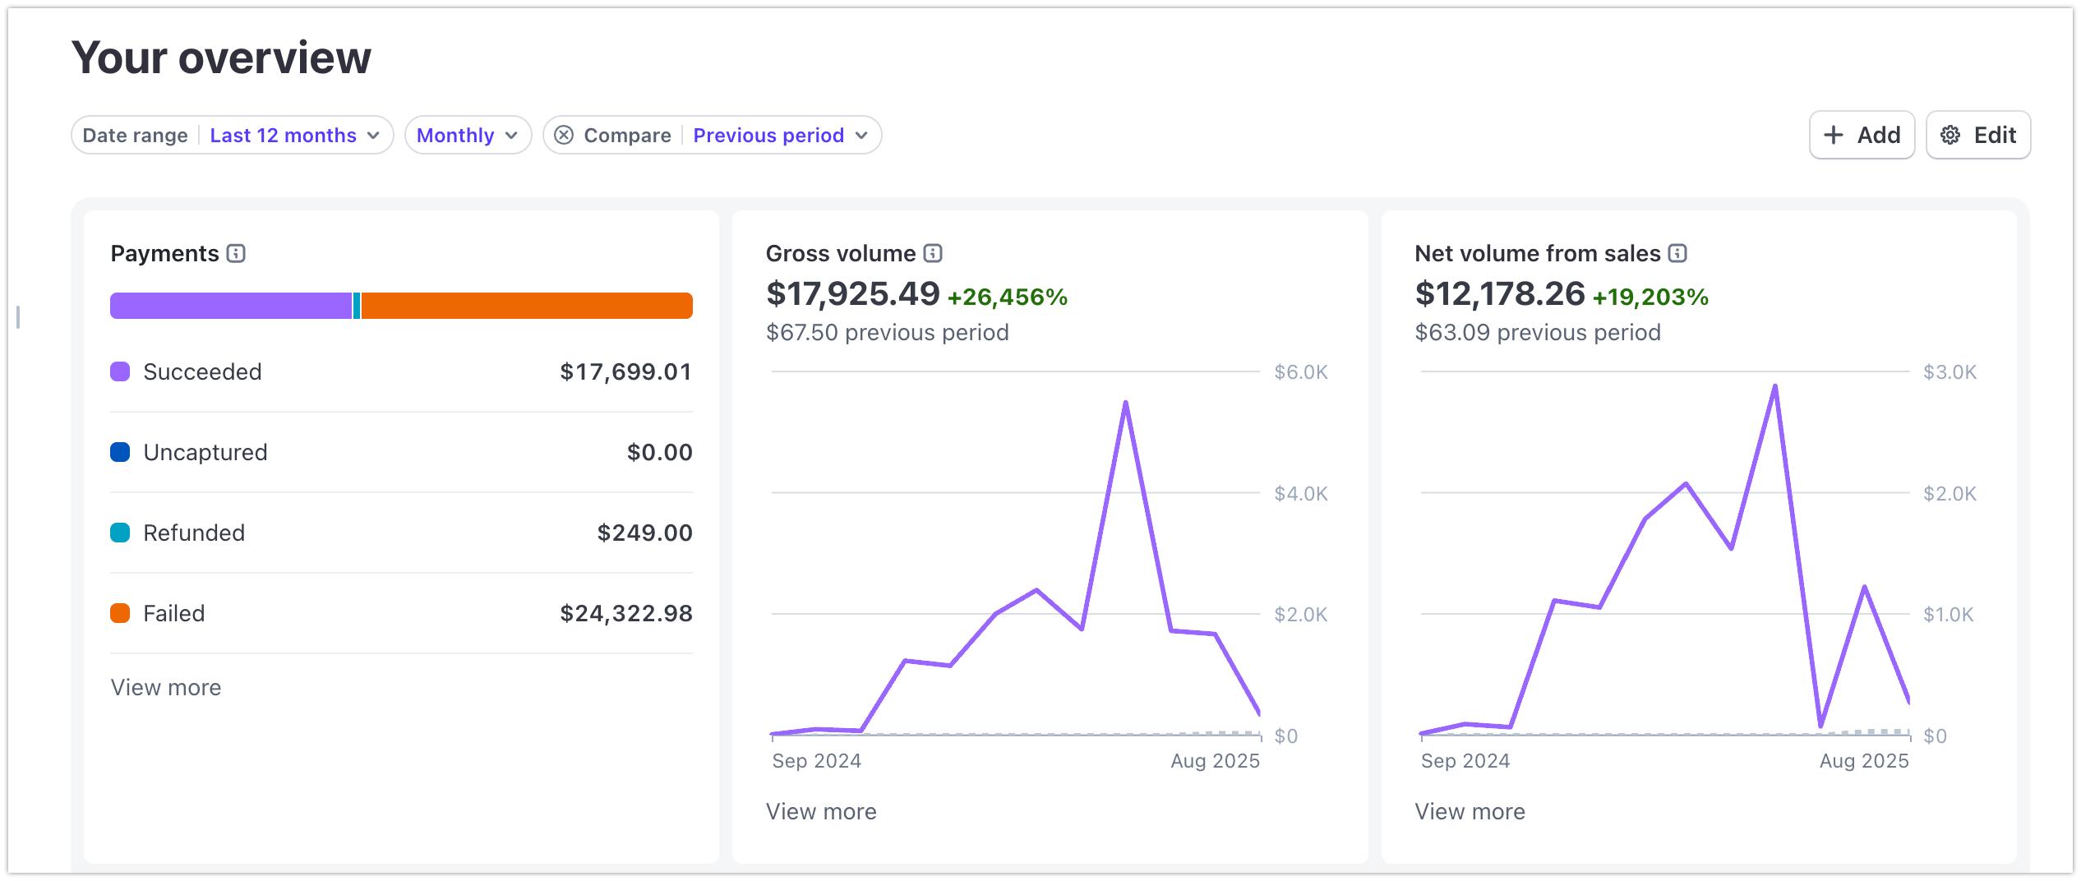Click the blue Uncaptured legend swatch

[120, 452]
